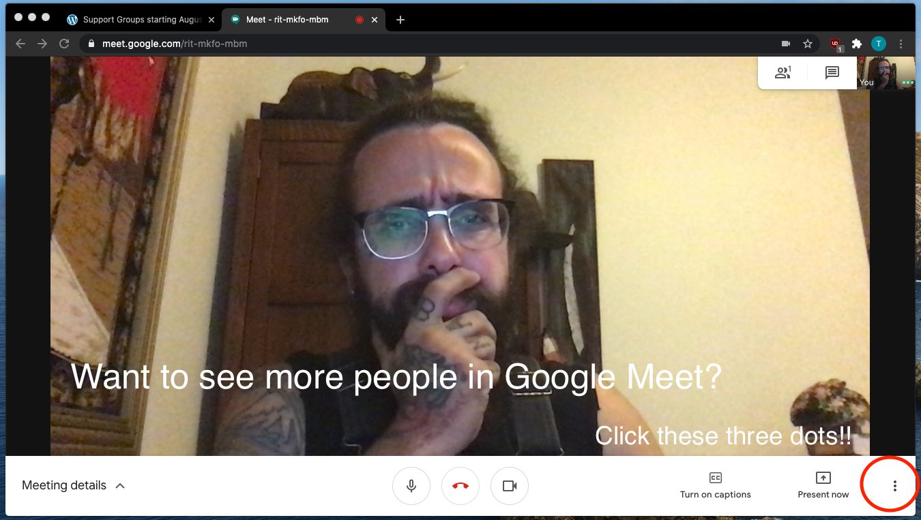This screenshot has height=520, width=921.
Task: Leave the call with red hang-up button
Action: coord(460,486)
